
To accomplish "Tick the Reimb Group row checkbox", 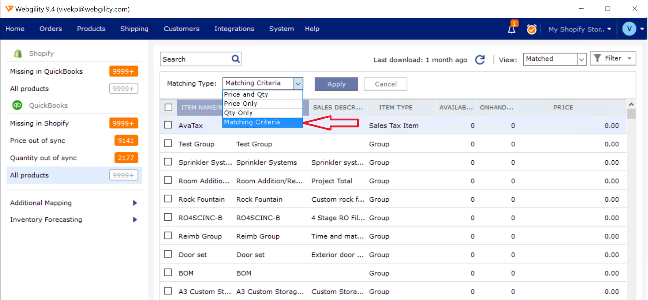I will (168, 236).
